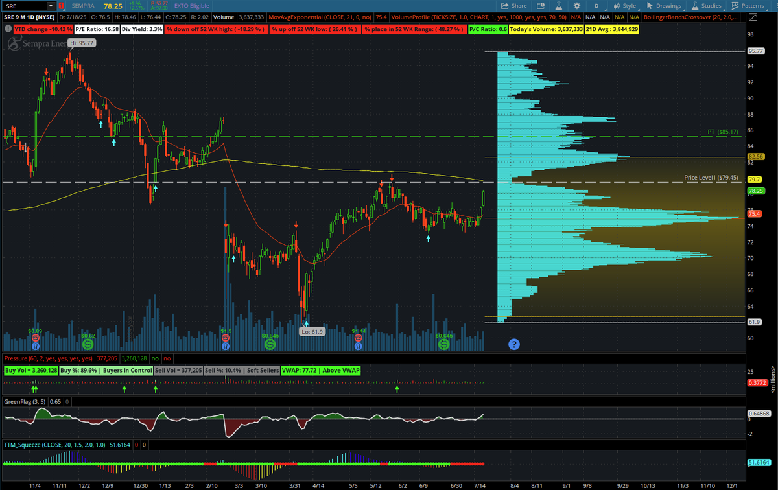778x490 pixels.
Task: Click the Price Level1 ($79.45) label
Action: pos(711,177)
